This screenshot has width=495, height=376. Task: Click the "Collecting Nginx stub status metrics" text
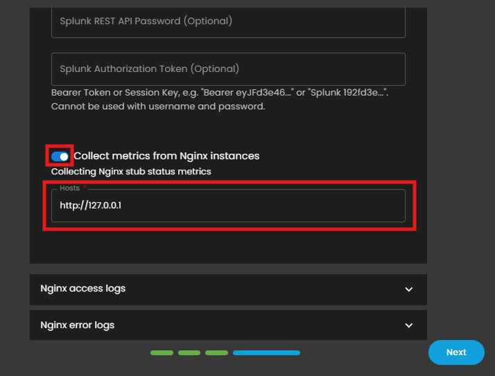click(x=131, y=171)
